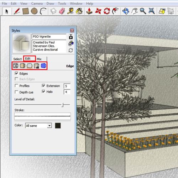Enable the Depth cue checkbox
The image size is (178, 178).
16,92
